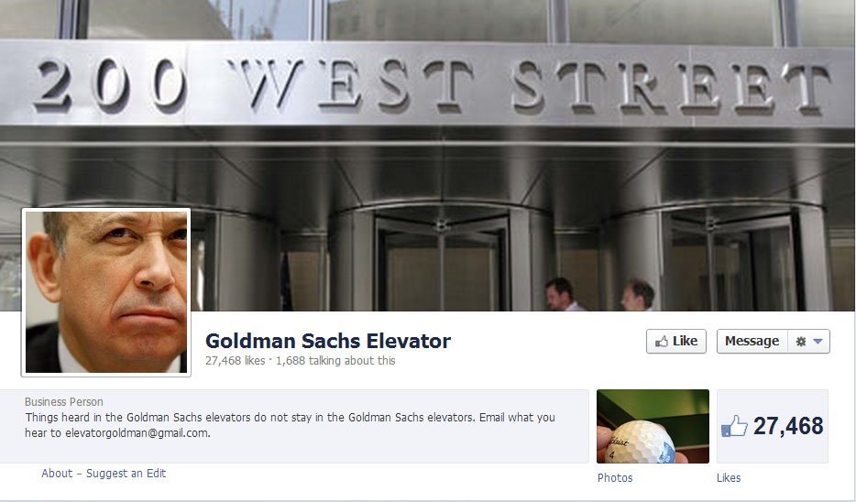Like the Goldman Sachs Elevator page

click(x=676, y=341)
